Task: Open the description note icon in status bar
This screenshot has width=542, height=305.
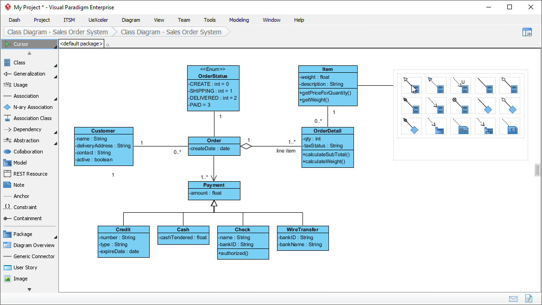Action: (529, 299)
